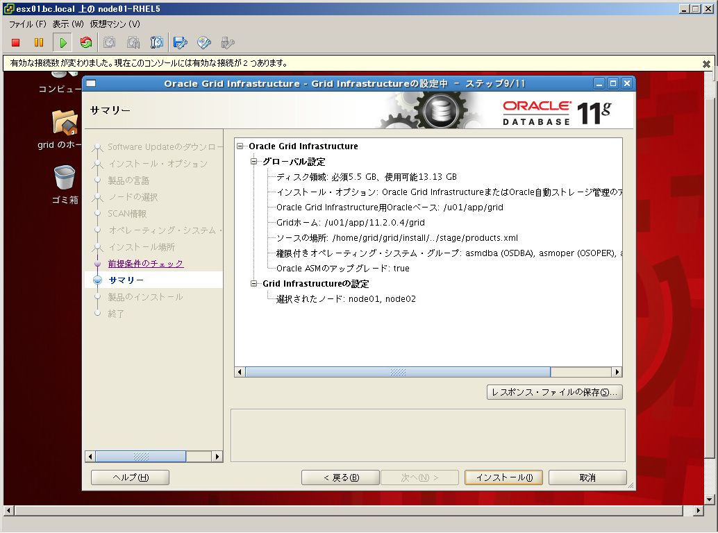
Task: Click the yellow pause (suspend) toolbar icon
Action: (39, 42)
